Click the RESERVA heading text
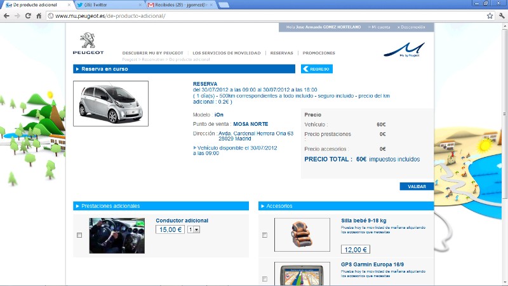Image resolution: width=508 pixels, height=286 pixels. coord(205,84)
